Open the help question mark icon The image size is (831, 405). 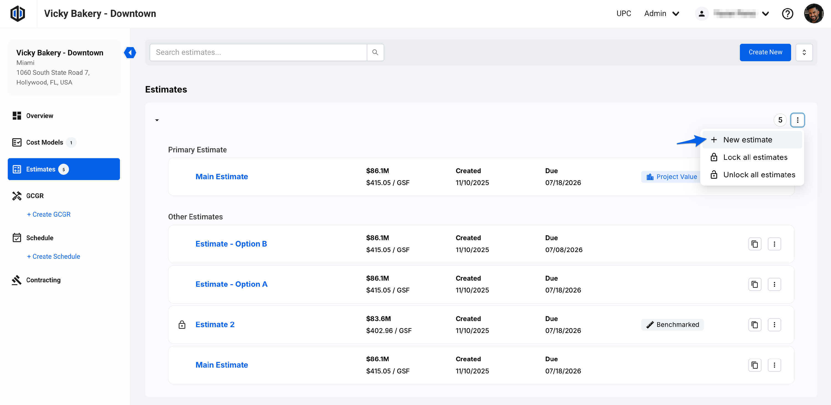click(788, 14)
